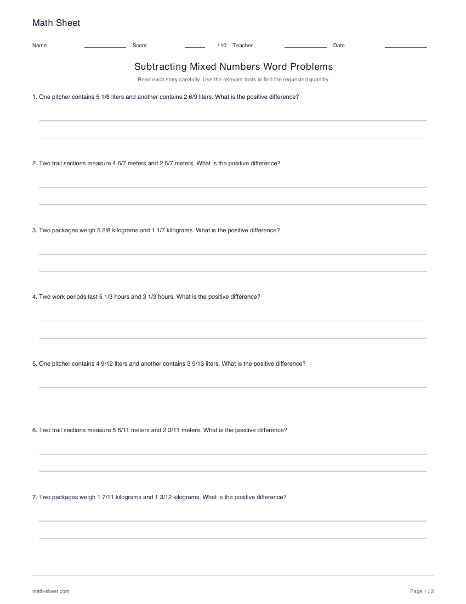Click the math-sheet.com footer link
This screenshot has width=466, height=604.
click(x=51, y=591)
